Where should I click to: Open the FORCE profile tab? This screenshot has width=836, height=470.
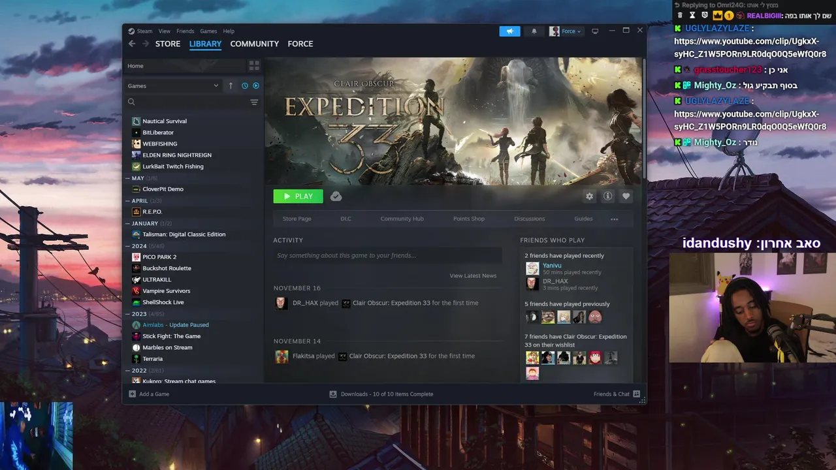300,44
